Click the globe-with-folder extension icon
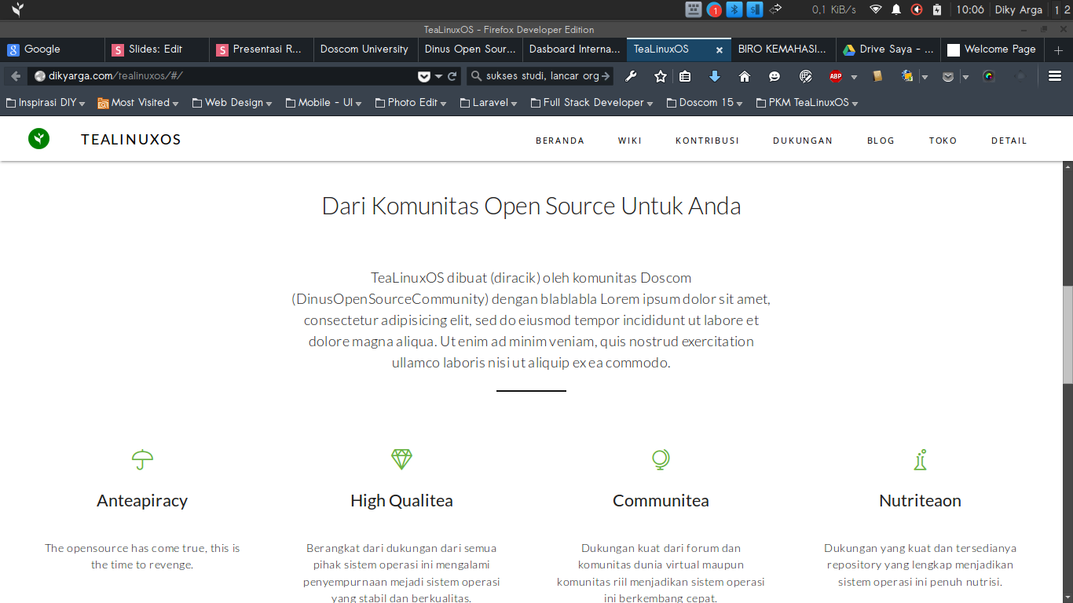 (907, 76)
